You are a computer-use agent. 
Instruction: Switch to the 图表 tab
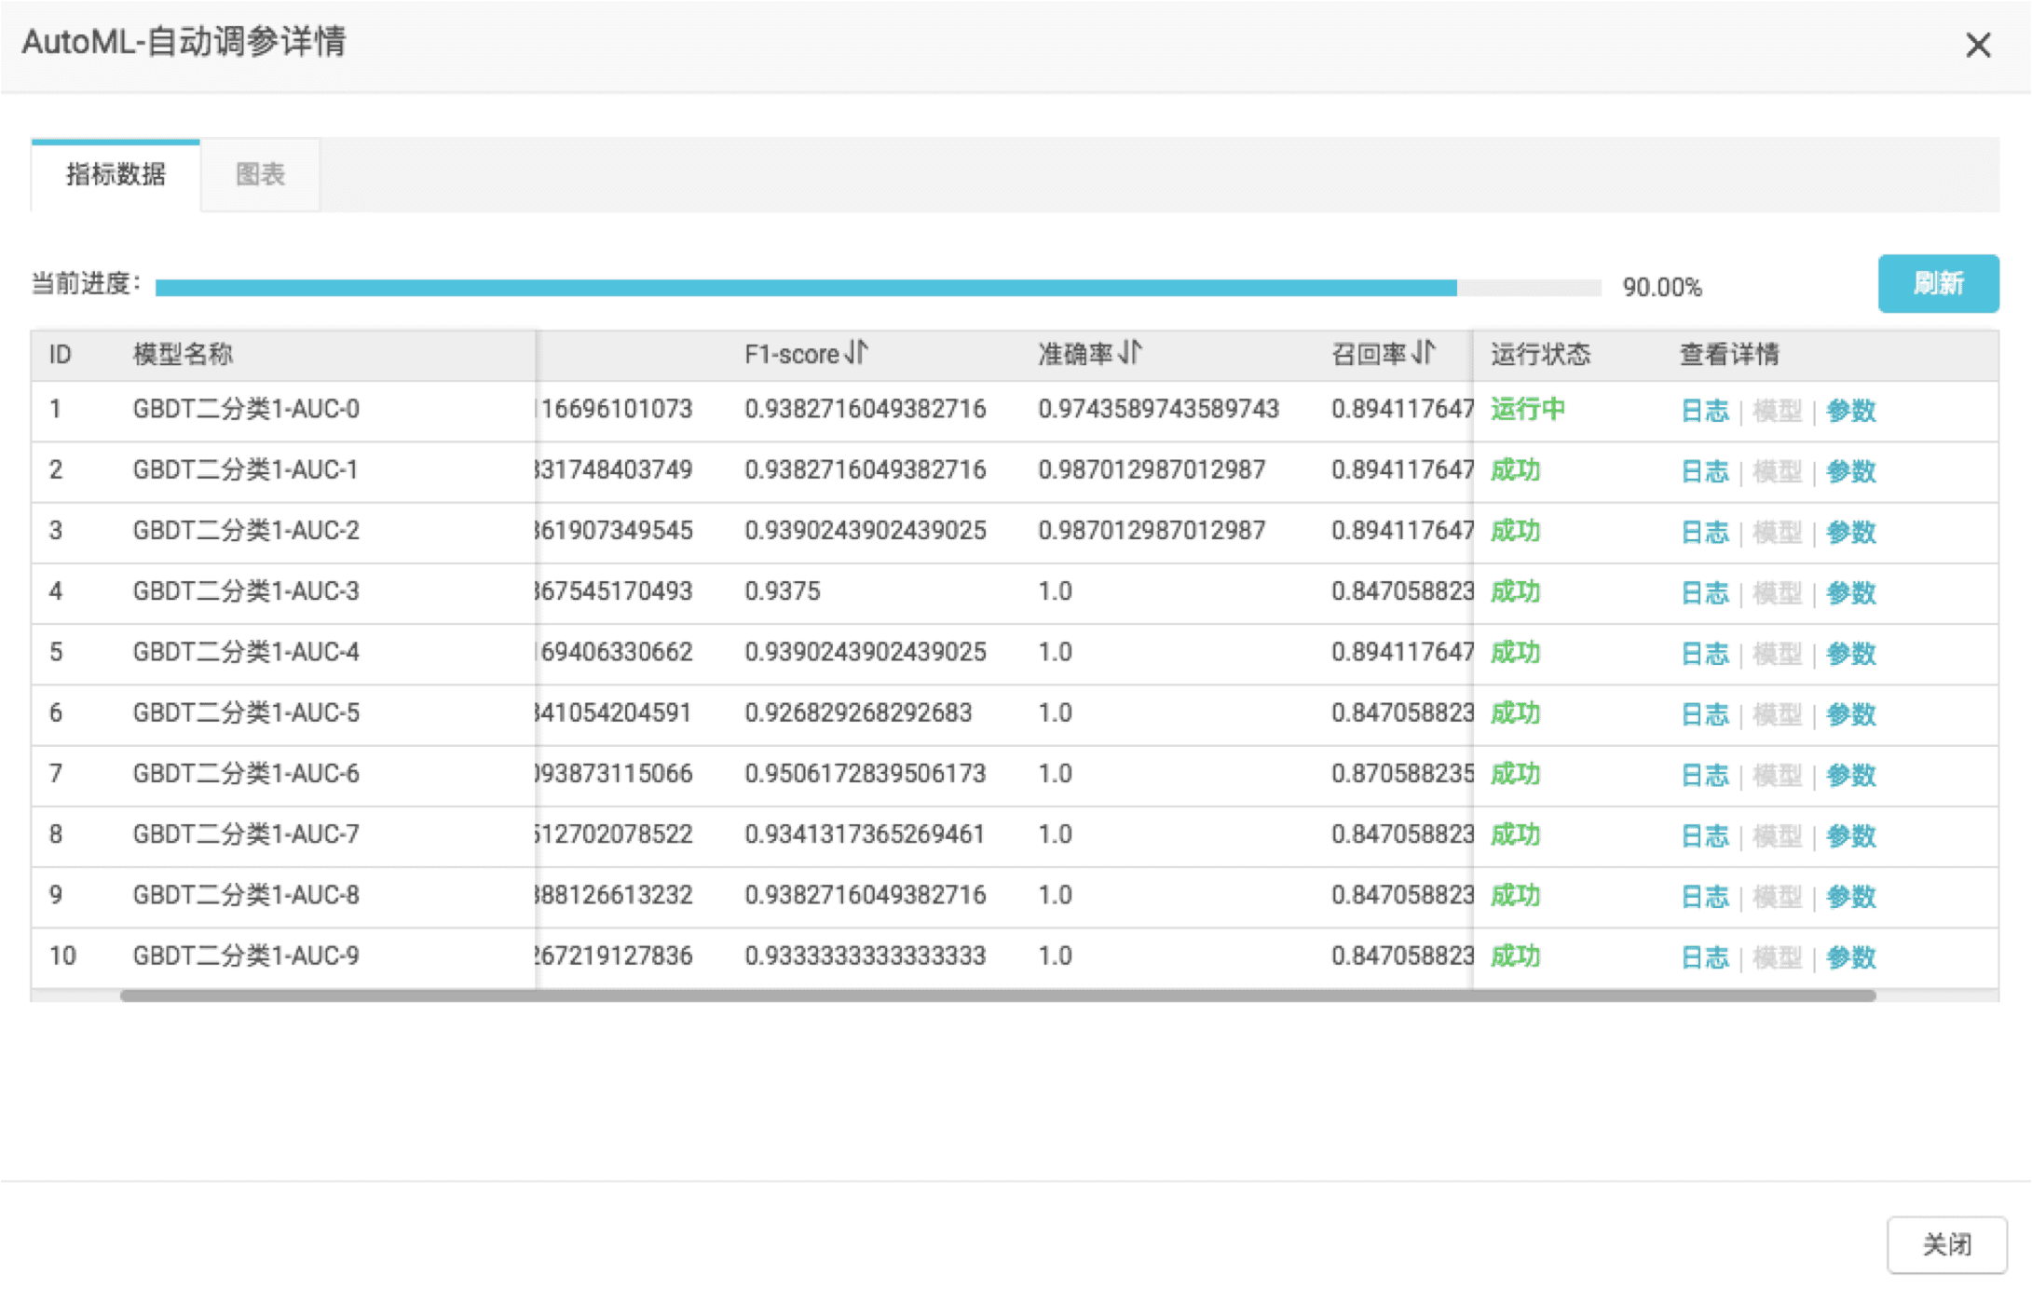(x=260, y=174)
